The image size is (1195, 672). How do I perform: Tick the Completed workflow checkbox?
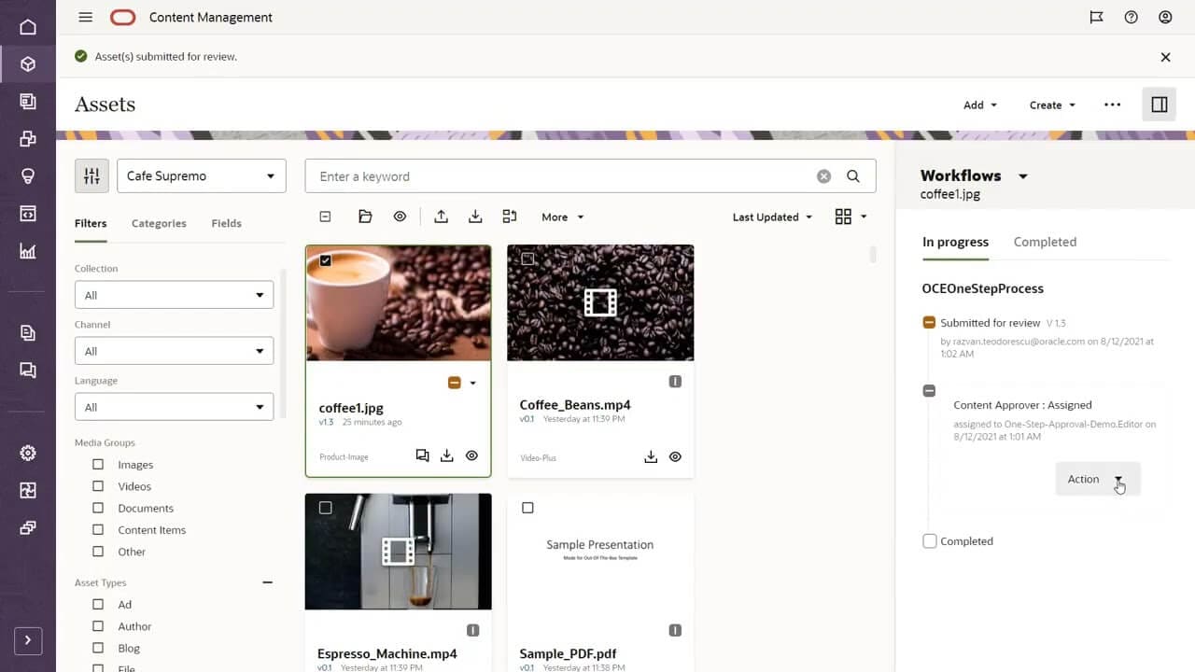930,541
